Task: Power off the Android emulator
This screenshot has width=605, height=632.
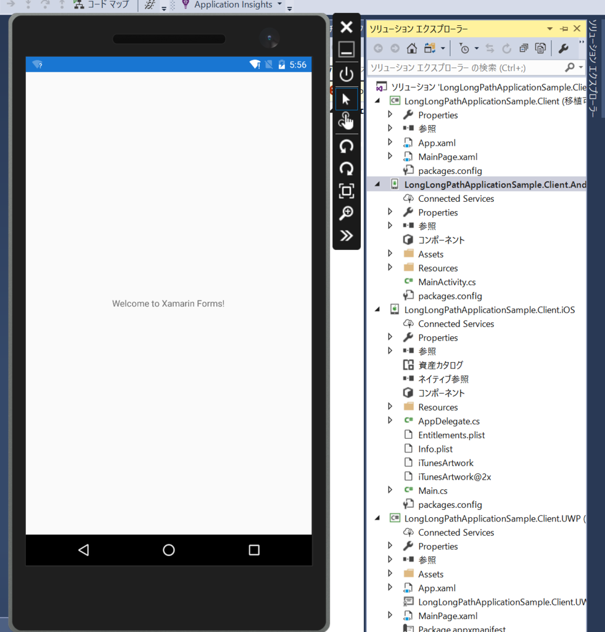Action: coord(347,74)
